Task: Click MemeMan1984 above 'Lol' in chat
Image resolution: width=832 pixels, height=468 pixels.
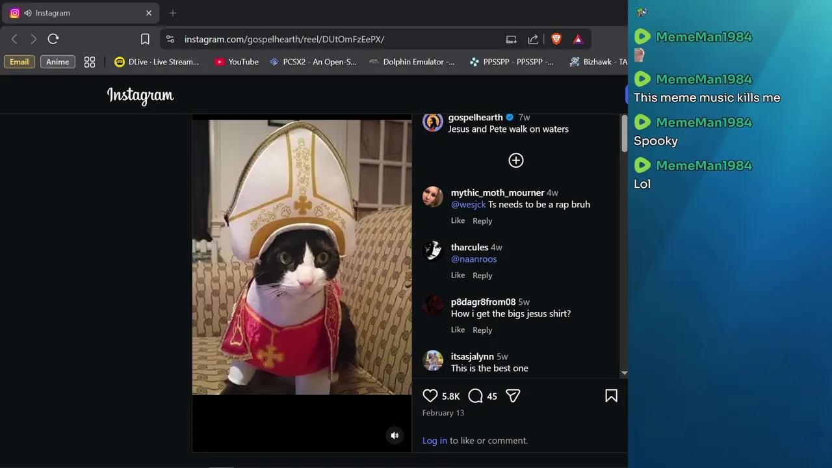Action: click(x=704, y=165)
